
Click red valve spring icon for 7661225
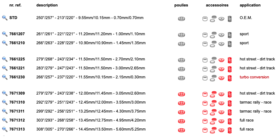[x=230, y=60]
